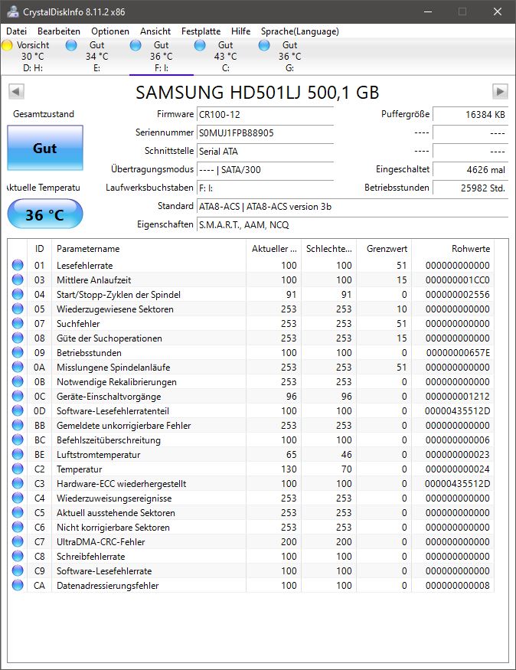Viewport: 516px width, 670px height.
Task: Click the CrystalDiskInfo app icon in title bar
Action: (13, 11)
